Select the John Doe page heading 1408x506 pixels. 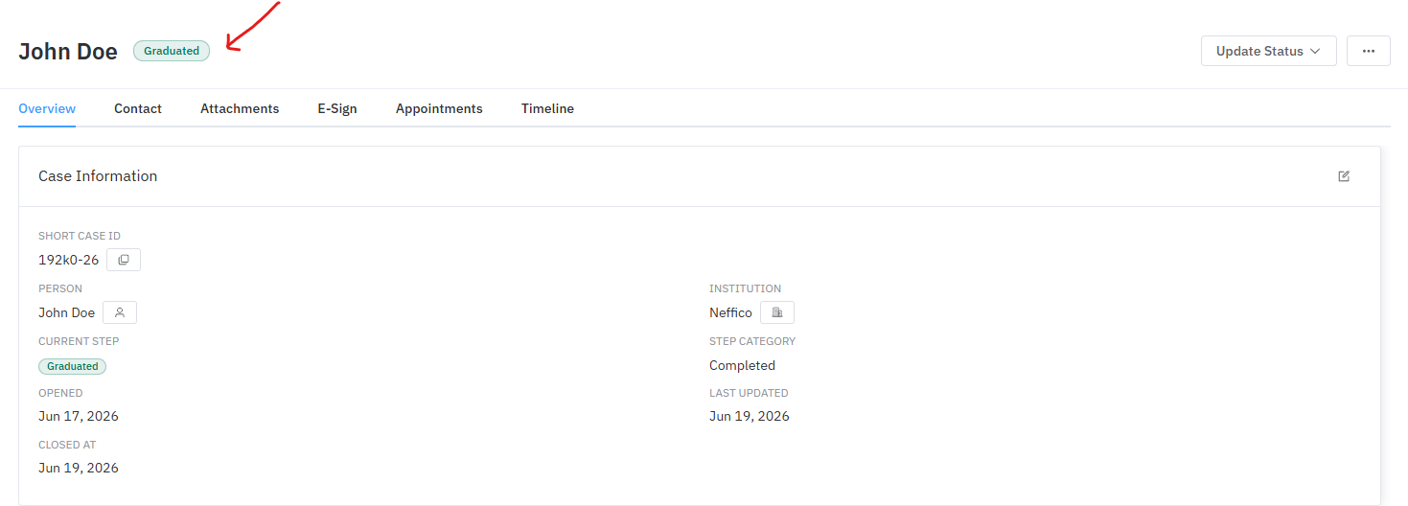(x=68, y=52)
